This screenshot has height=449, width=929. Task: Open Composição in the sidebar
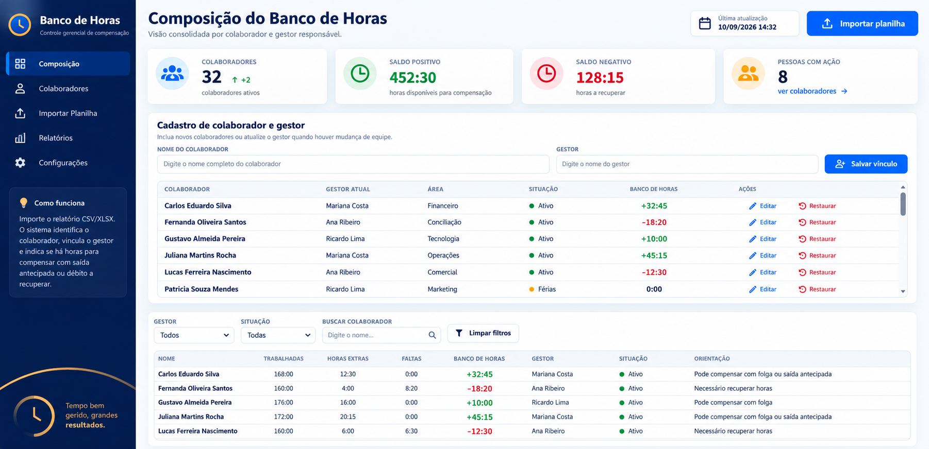68,64
